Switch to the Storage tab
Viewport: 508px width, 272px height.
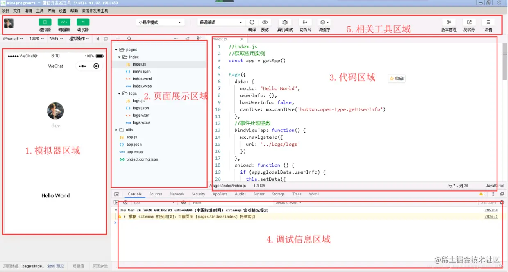(278, 194)
